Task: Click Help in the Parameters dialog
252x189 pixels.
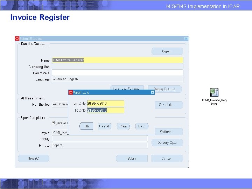Action: [142, 126]
